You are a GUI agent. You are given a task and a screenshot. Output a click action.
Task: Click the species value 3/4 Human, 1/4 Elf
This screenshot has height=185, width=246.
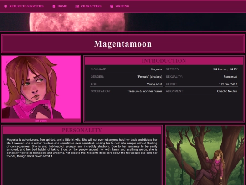(x=225, y=69)
